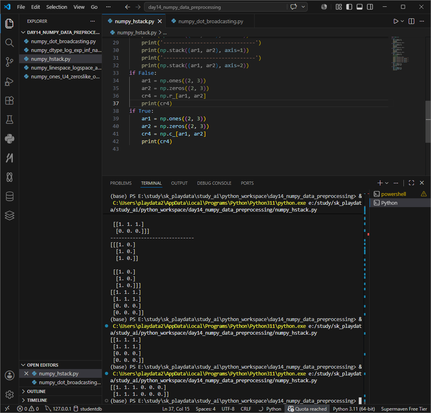This screenshot has height=413, width=431.
Task: Close numpy_hstack.py in Open Editors list
Action: pos(26,373)
